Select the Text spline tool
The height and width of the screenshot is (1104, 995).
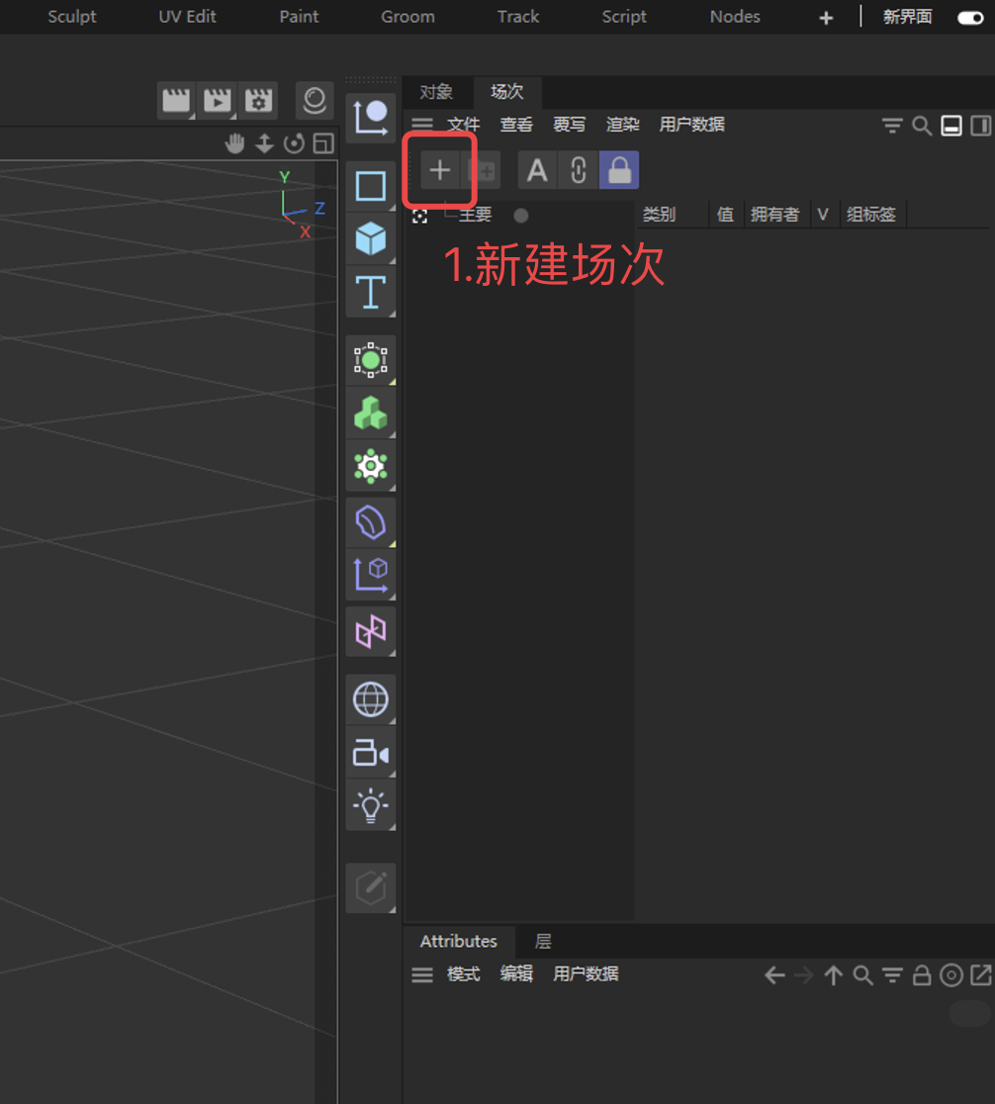click(x=371, y=293)
